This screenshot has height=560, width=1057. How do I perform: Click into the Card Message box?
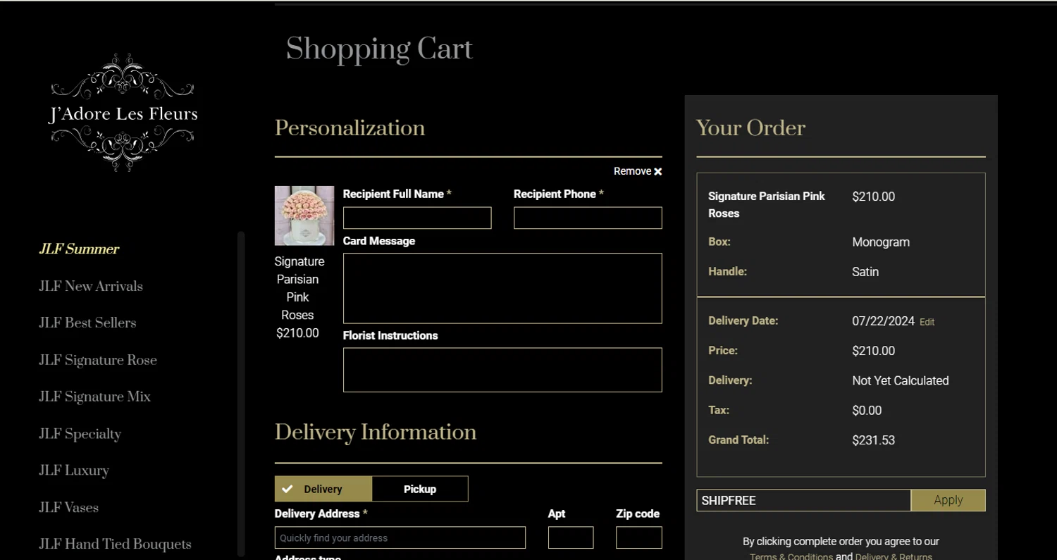[502, 288]
